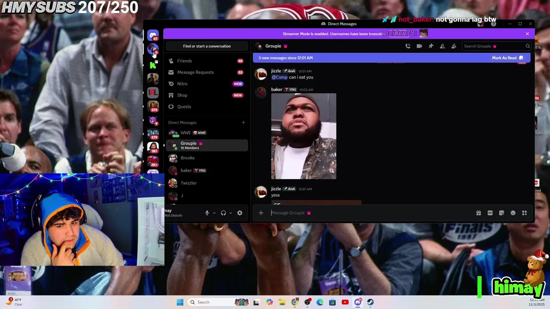The image size is (550, 309).
Task: Click the plus attachment button
Action: pyautogui.click(x=261, y=213)
